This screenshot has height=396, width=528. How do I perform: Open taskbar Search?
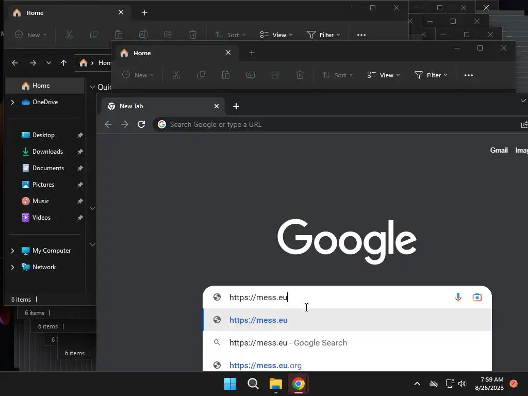pyautogui.click(x=253, y=384)
